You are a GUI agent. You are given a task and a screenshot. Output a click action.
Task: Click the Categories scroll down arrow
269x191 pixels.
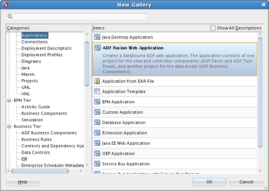pyautogui.click(x=87, y=165)
